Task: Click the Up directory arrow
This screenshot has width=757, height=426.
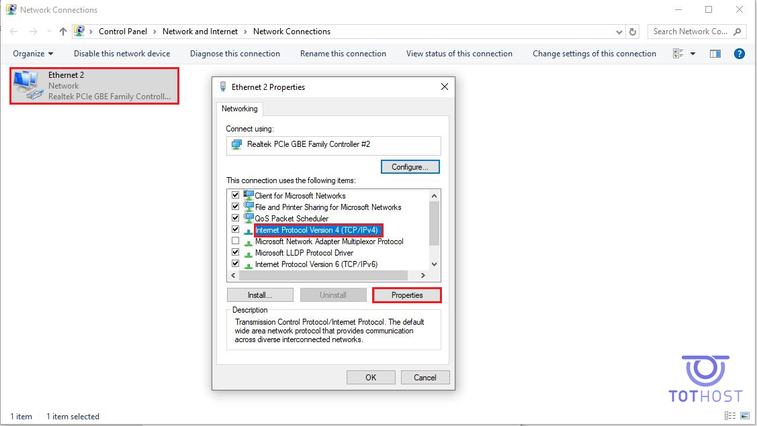Action: (63, 32)
